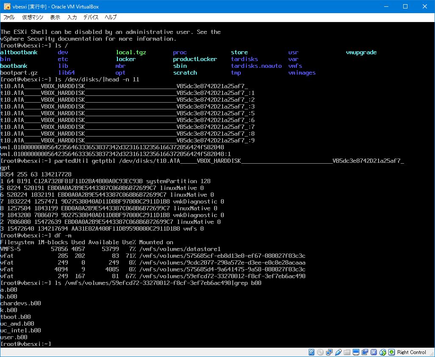This screenshot has height=357, width=435.
Task: Click the user.b00 file name
Action: point(14,337)
